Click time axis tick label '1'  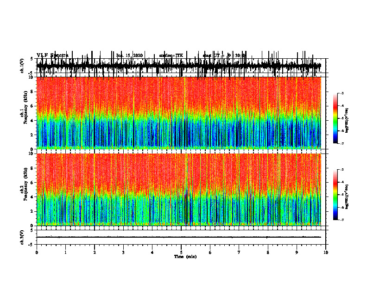point(65,252)
